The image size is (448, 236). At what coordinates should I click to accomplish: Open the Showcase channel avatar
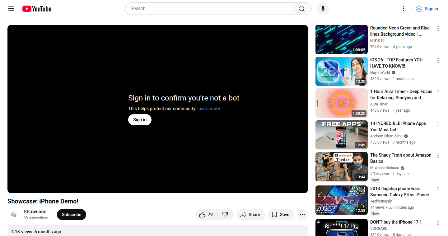(x=14, y=215)
